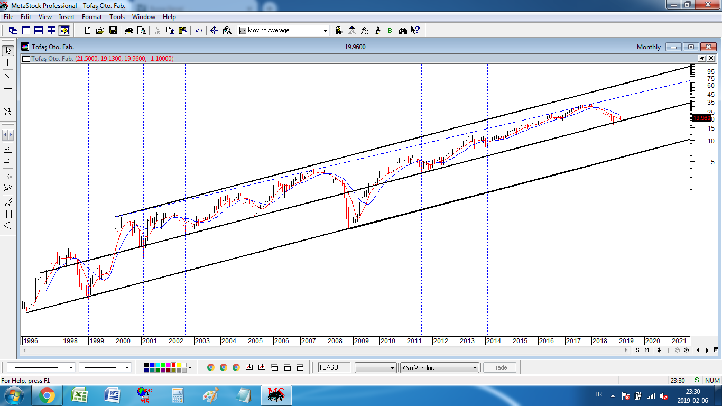Open the indicator Moving Average dropdown
This screenshot has width=722, height=406.
325,31
